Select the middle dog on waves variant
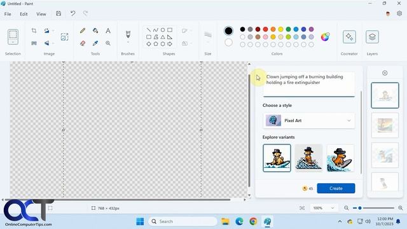407x229 pixels. coord(308,158)
